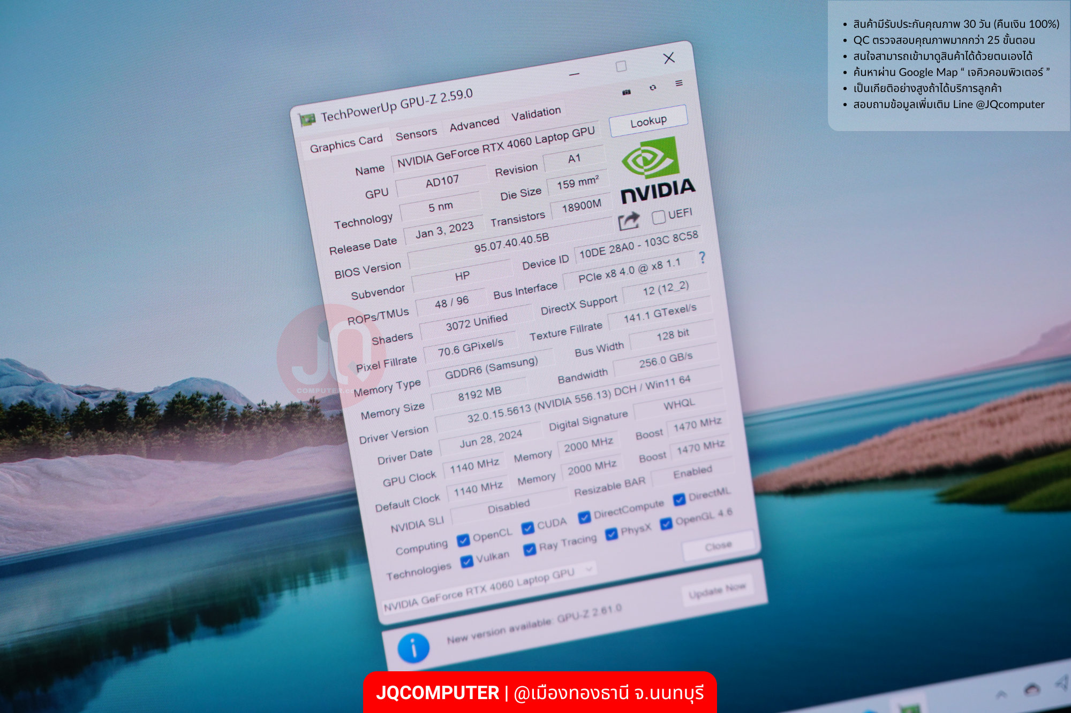Screen dimensions: 1071x713
Task: Click the GPU-Z screenshot camera icon
Action: pos(627,92)
